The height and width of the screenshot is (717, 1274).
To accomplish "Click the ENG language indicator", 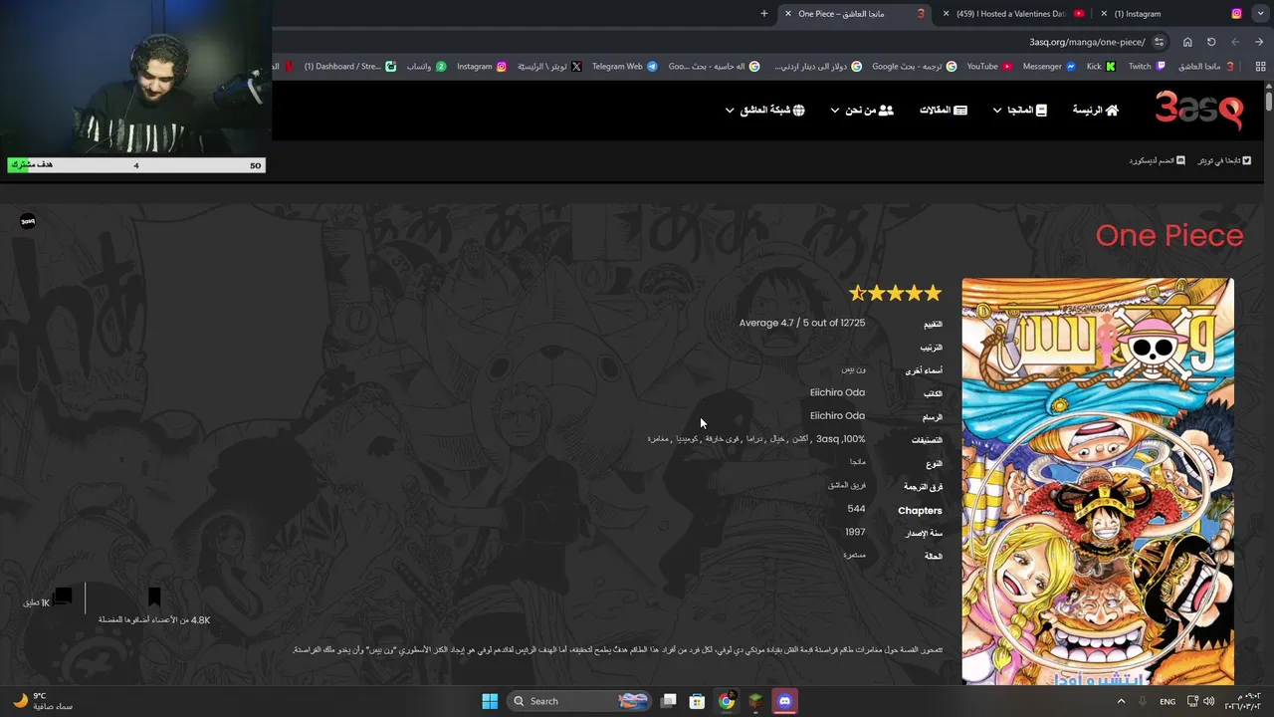I will pyautogui.click(x=1168, y=701).
